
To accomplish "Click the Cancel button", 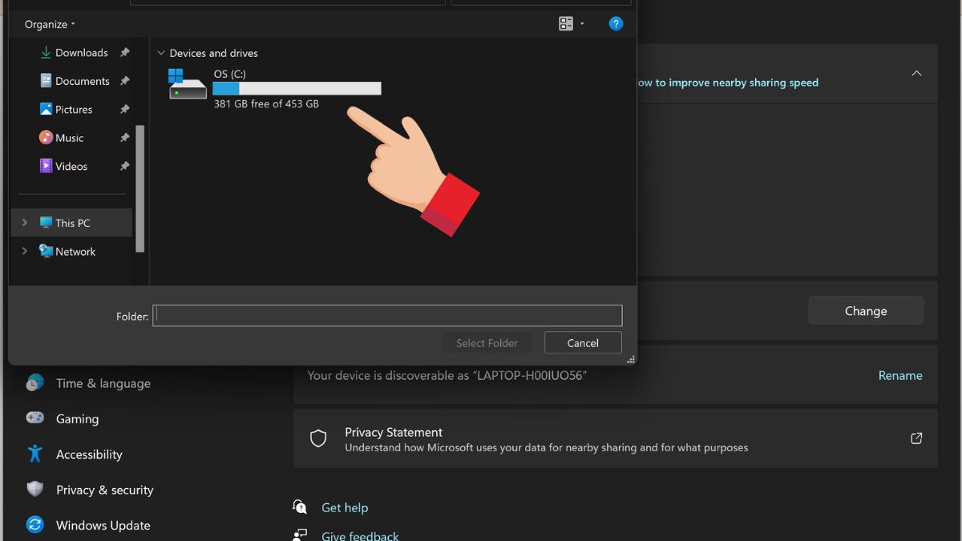I will pos(583,343).
